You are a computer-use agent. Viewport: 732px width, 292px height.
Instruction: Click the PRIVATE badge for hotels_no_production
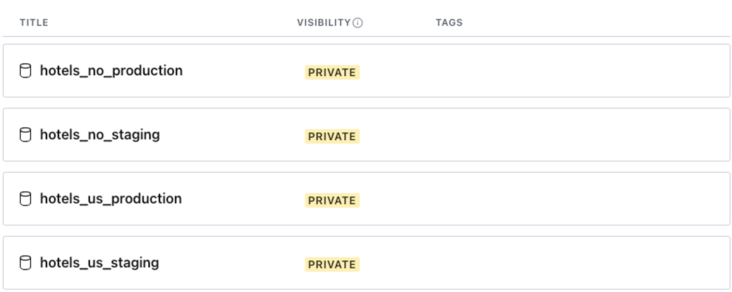[332, 72]
